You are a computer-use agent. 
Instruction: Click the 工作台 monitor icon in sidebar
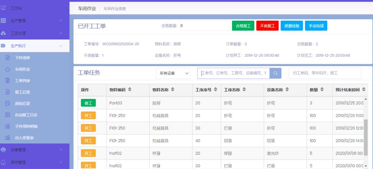3,8
